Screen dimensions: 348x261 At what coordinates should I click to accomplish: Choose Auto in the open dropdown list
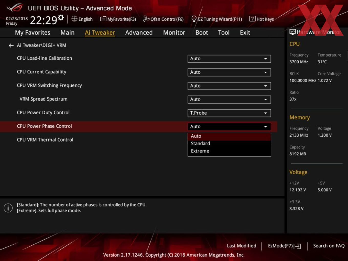click(229, 136)
